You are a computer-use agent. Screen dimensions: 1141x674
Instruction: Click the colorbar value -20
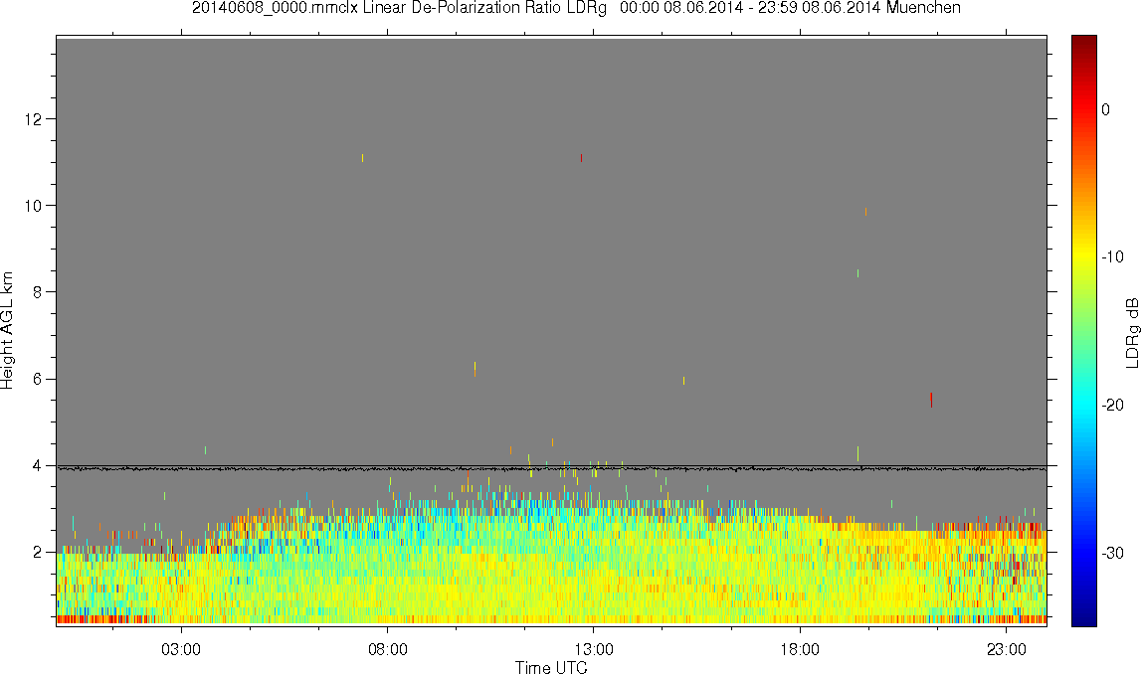click(1112, 405)
